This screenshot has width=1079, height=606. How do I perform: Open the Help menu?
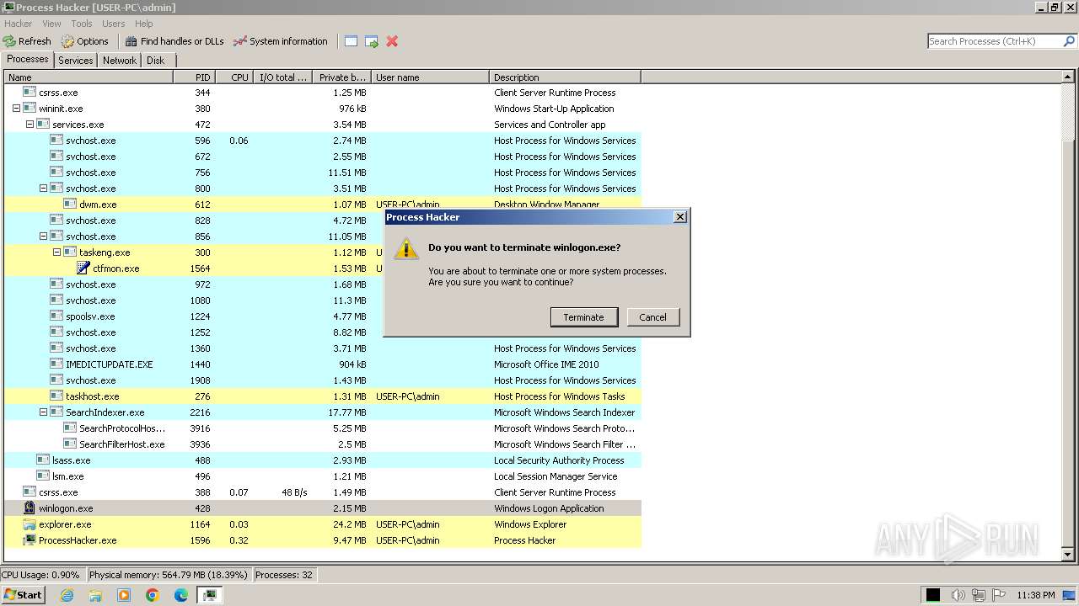click(x=144, y=24)
